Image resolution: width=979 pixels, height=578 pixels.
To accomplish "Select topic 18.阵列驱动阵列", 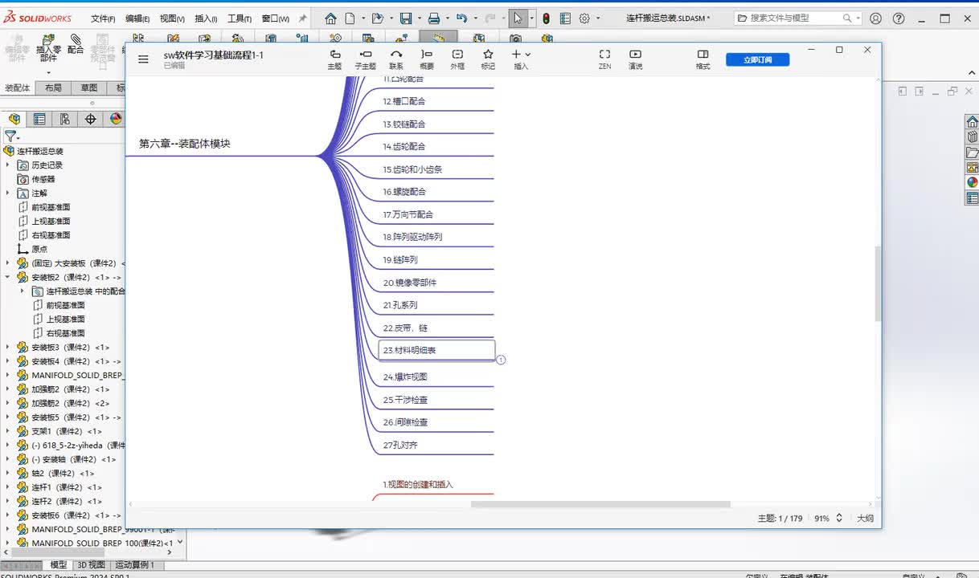I will [x=412, y=237].
